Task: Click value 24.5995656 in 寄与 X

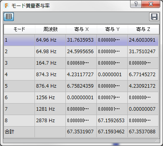Action: (x=81, y=52)
